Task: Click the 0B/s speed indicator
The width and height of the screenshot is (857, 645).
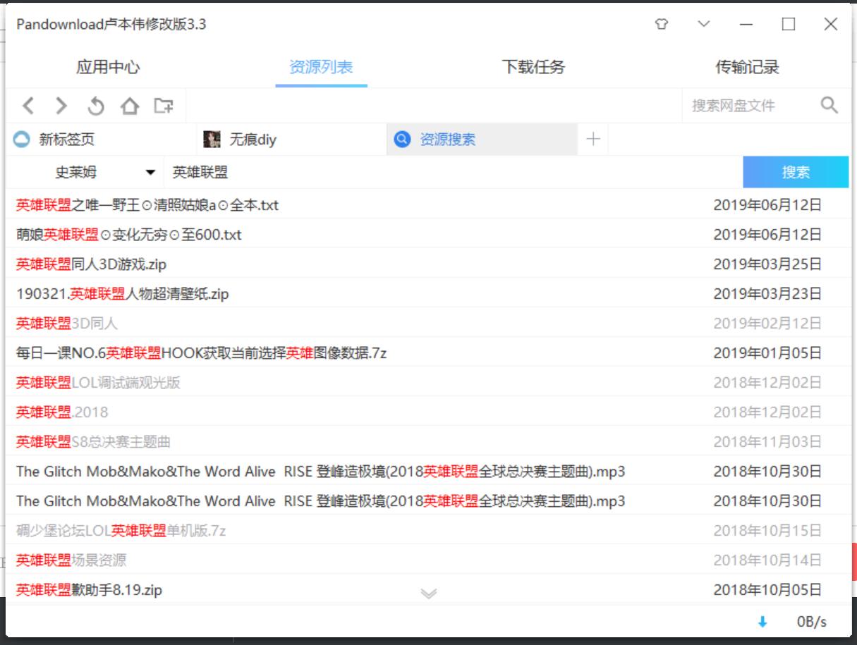Action: 812,622
